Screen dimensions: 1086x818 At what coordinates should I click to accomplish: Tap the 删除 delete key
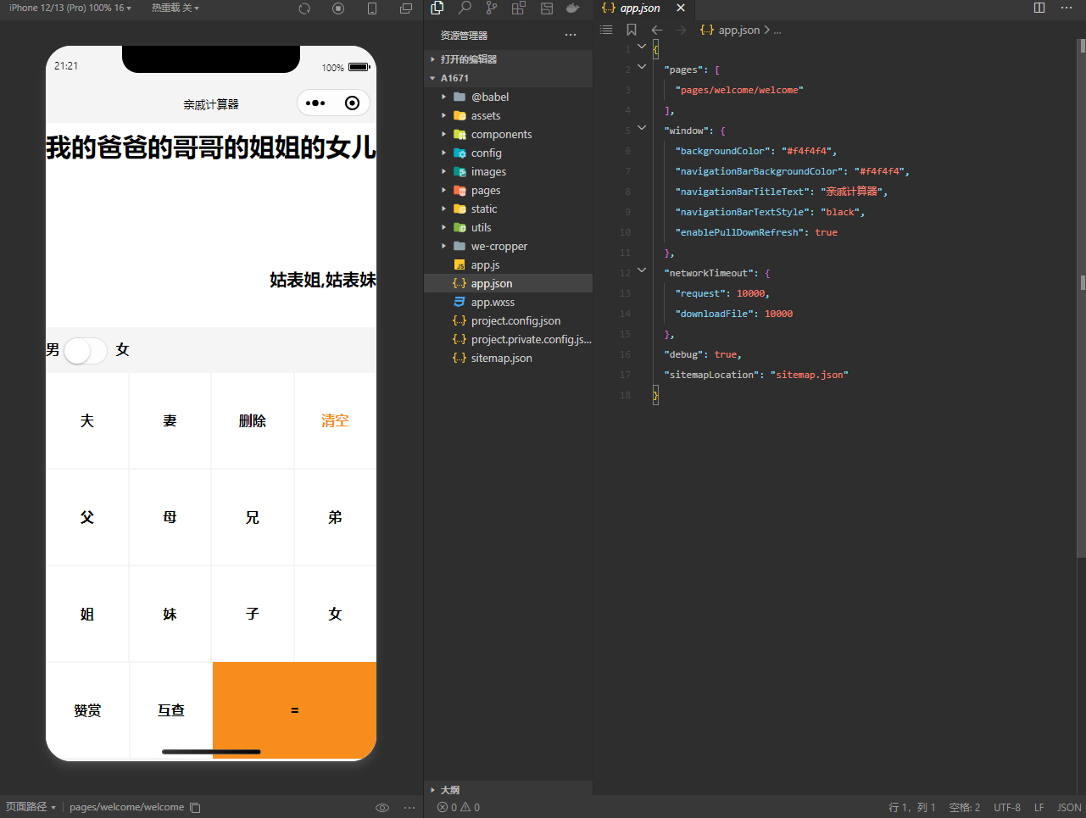pyautogui.click(x=253, y=420)
